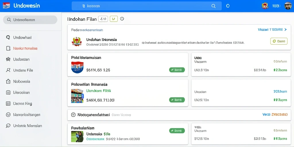This screenshot has width=294, height=147.
Task: Click the Ukks card title
Action: [198, 58]
